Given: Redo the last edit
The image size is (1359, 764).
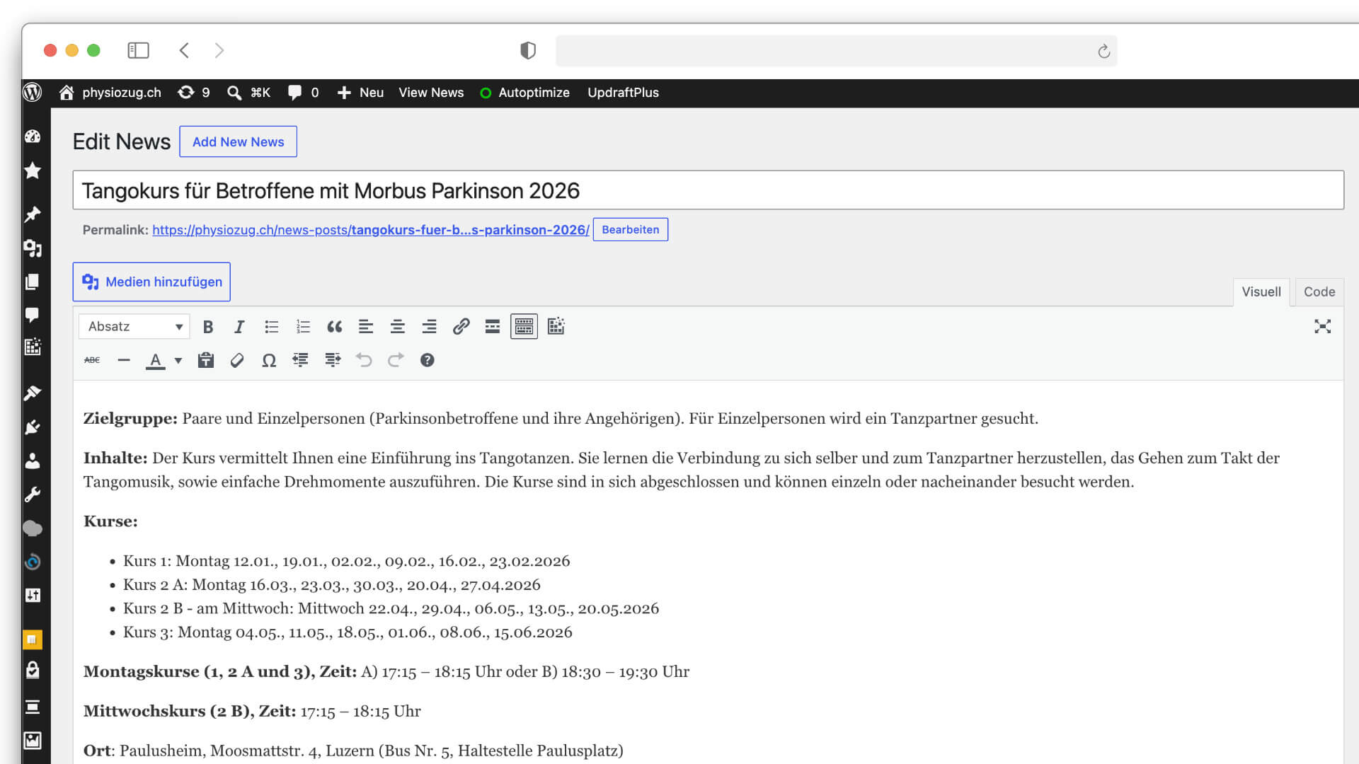Looking at the screenshot, I should 395,360.
